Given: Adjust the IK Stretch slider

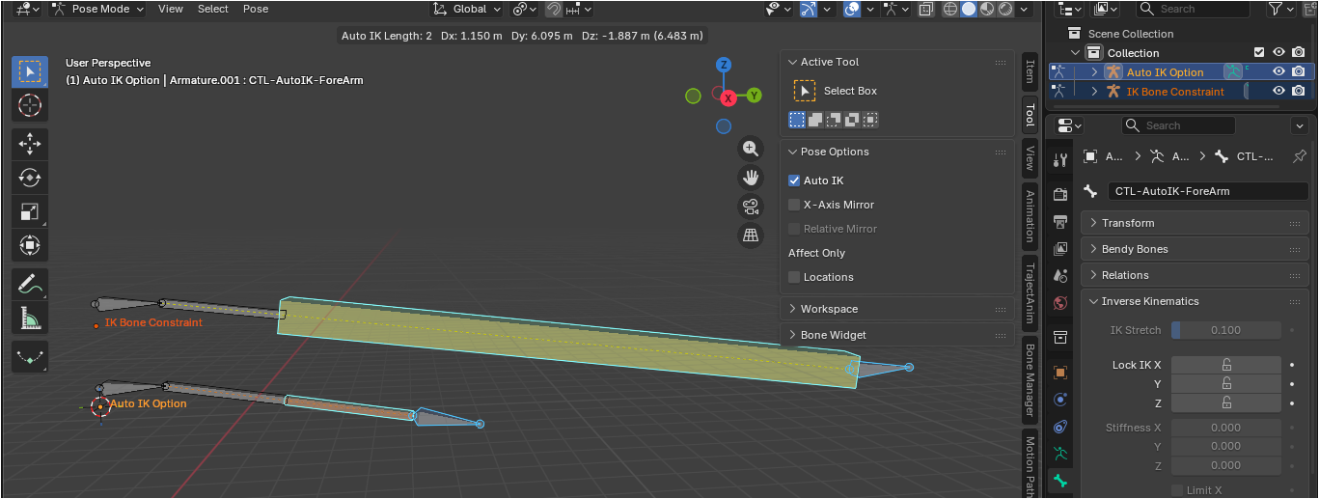Looking at the screenshot, I should tap(1226, 330).
